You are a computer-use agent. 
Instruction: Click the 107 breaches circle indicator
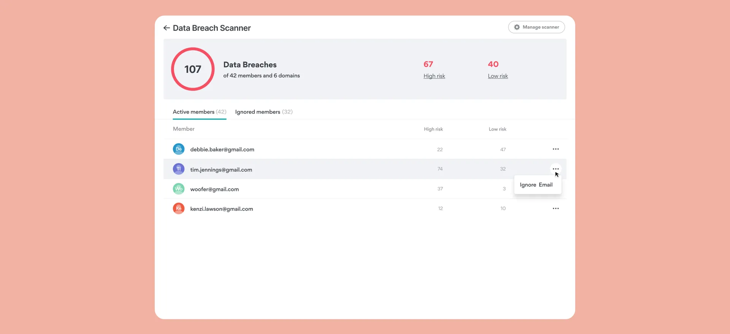[x=193, y=69]
